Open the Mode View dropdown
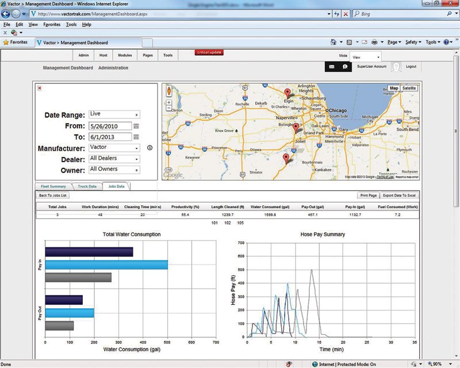 [366, 57]
